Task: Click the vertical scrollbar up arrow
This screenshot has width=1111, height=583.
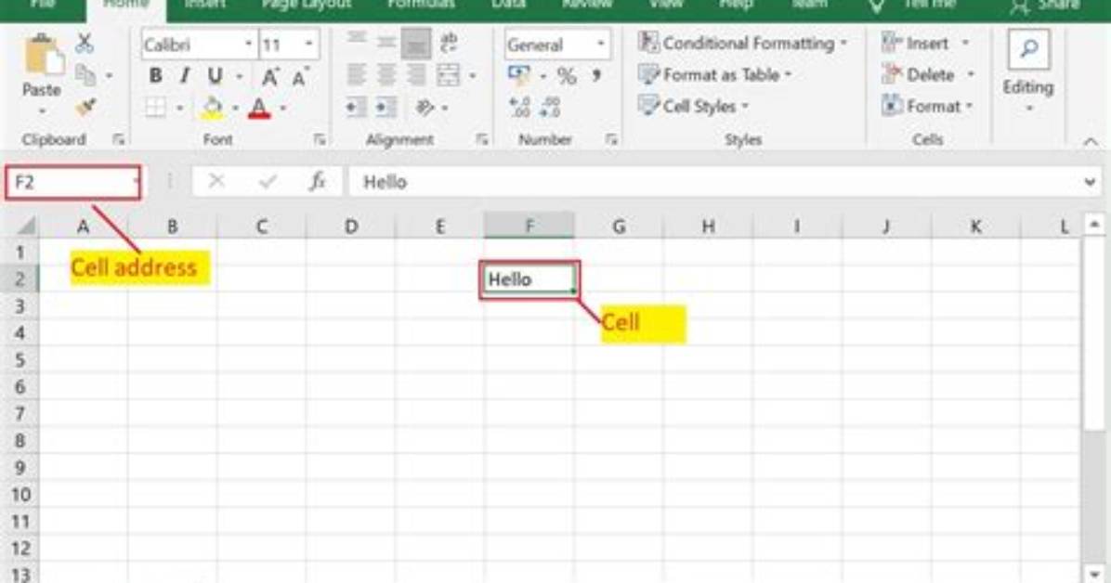Action: 1094,224
